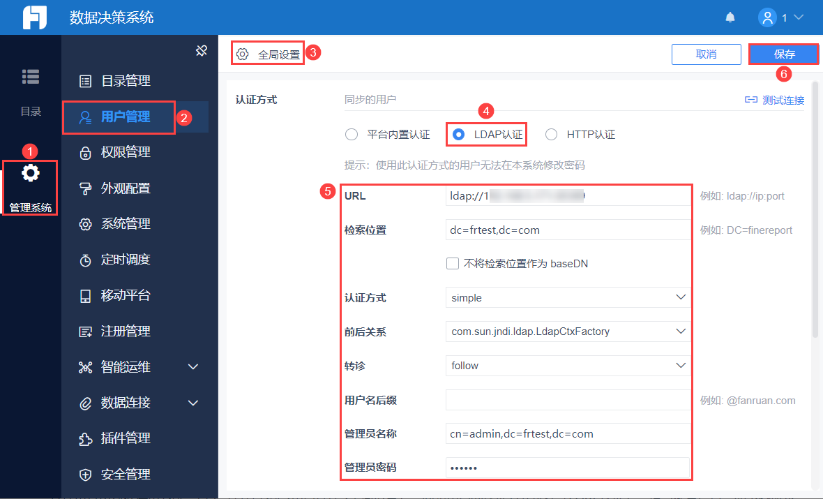Click the 外观配置 paint roller icon
Viewport: 823px width, 499px height.
[x=85, y=188]
